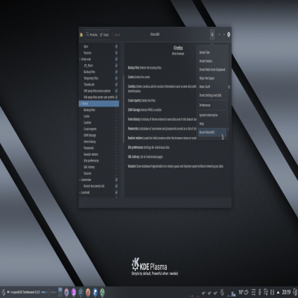The height and width of the screenshot is (298, 298).
Task: Uncheck the Sync checkbox
Action: click(116, 46)
